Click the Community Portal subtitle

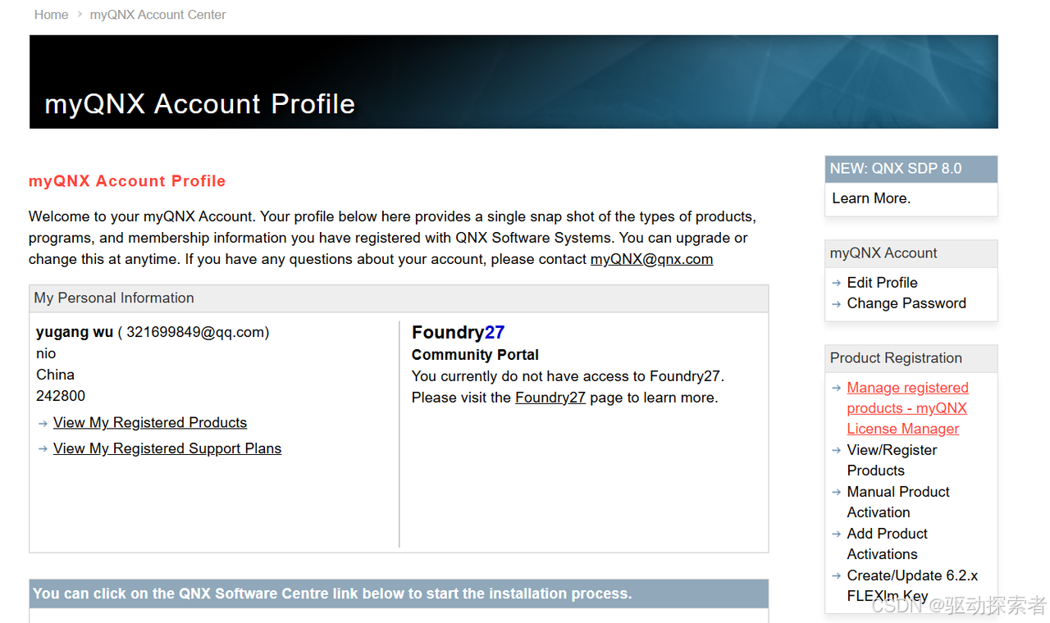pyautogui.click(x=475, y=355)
